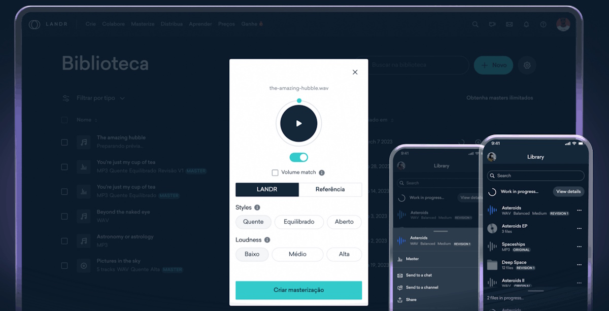
Task: Click View details on the right phone
Action: [x=568, y=192]
